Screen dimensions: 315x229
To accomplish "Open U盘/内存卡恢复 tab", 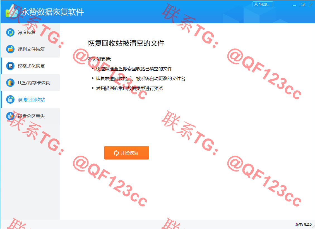I will click(x=30, y=83).
